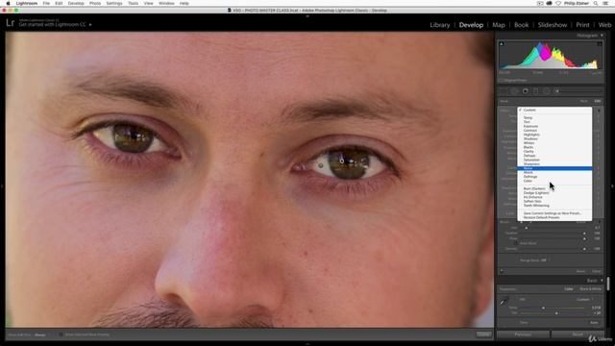
Task: Choose Color treatment
Action: [x=569, y=289]
